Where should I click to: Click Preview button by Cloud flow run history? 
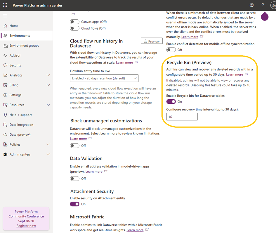[x=152, y=41]
